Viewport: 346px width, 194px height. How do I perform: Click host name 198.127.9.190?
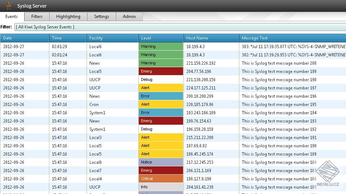pos(199,179)
